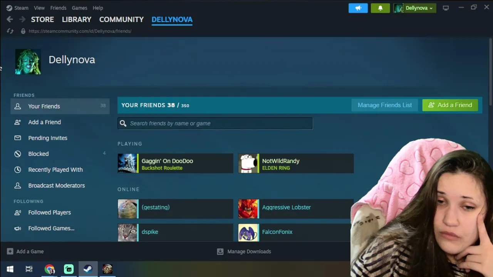The image size is (493, 277).
Task: Click the Steam taskbar icon
Action: click(x=88, y=269)
